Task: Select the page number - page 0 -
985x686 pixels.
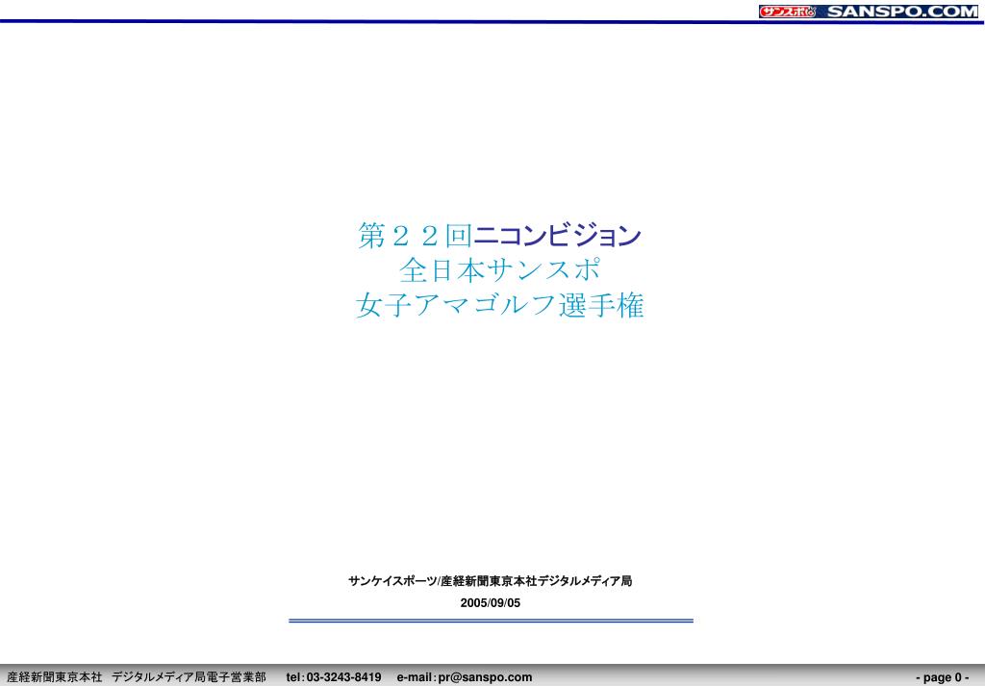Action: (943, 677)
